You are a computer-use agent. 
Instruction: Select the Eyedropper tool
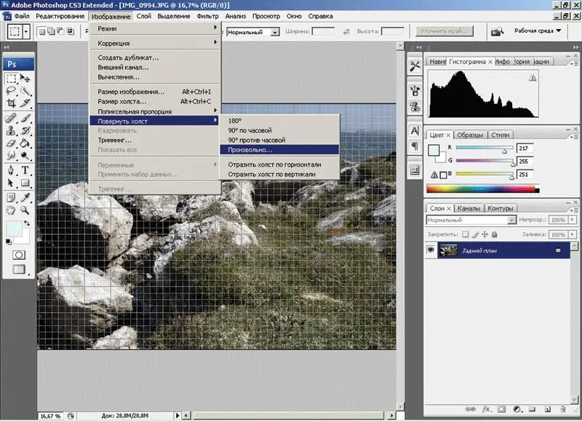coord(25,198)
